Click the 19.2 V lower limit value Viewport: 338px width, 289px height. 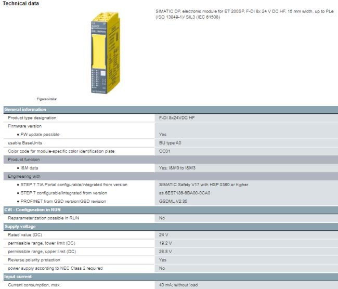pos(165,243)
